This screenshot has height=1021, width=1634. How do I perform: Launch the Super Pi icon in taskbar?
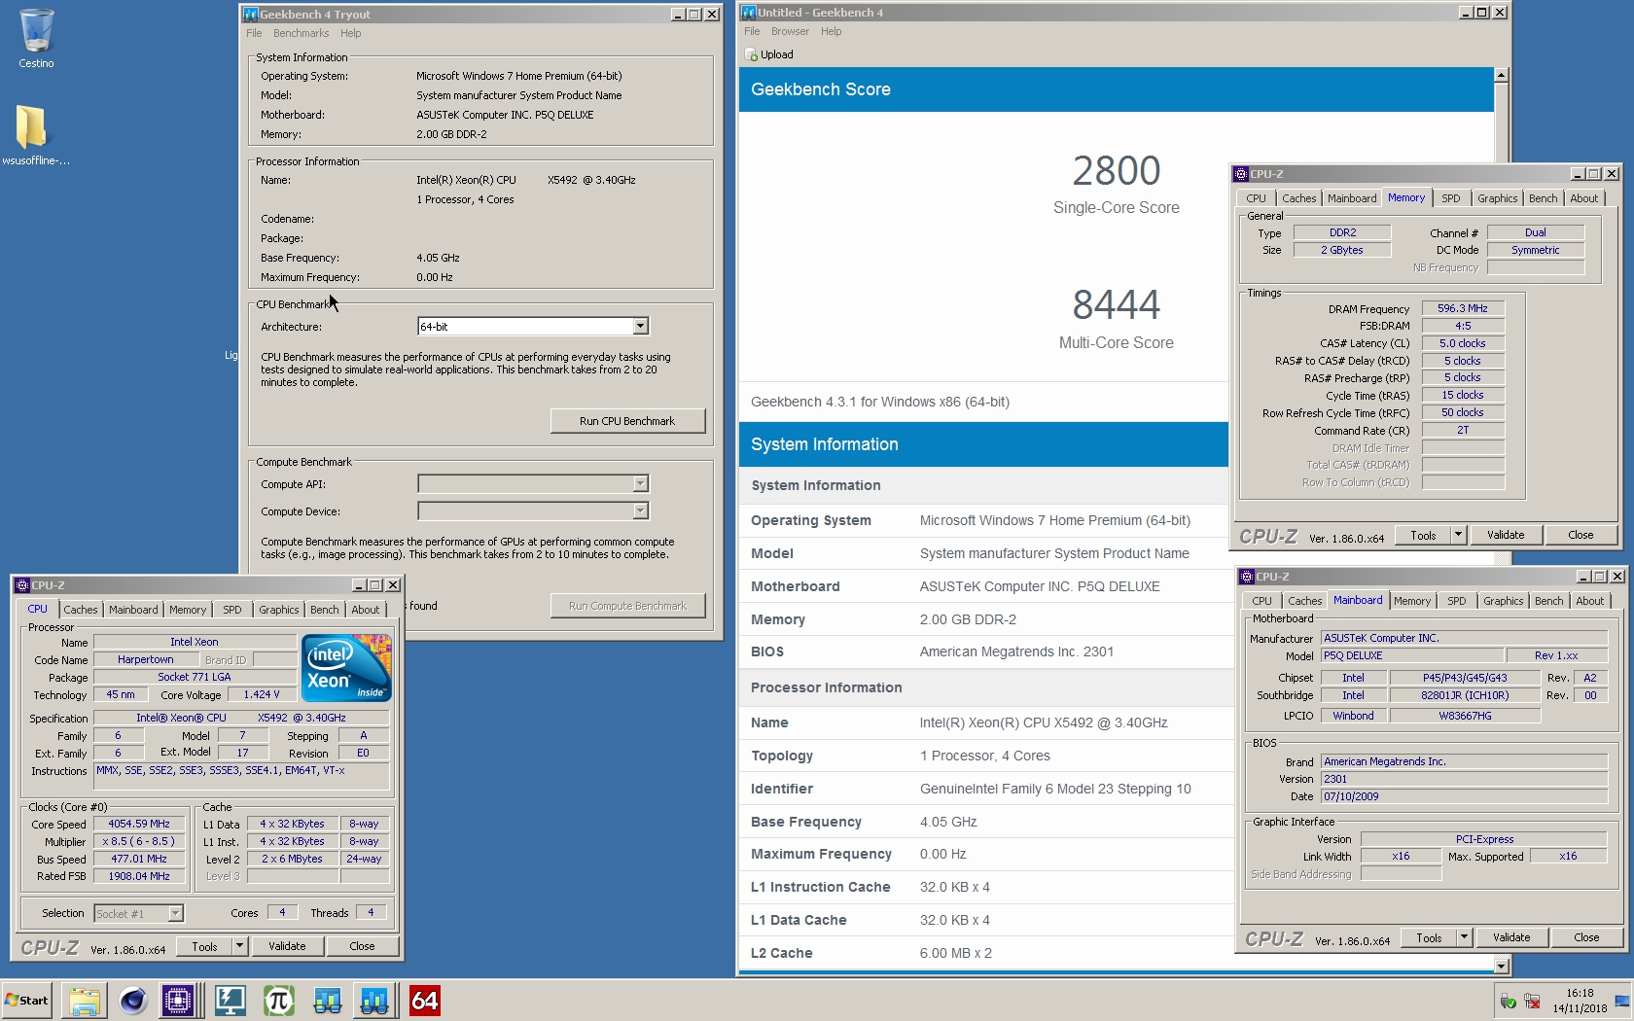[x=278, y=1001]
